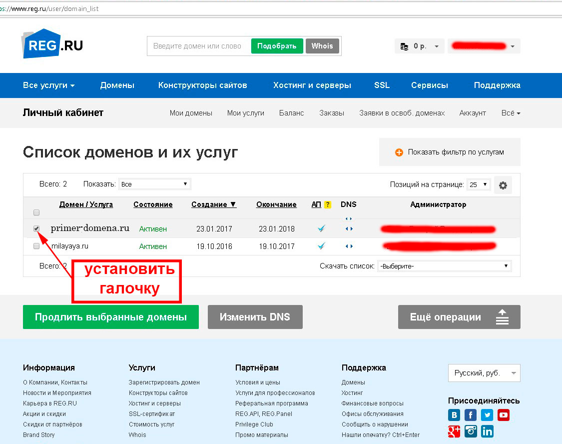562x444 pixels.
Task: Go to Баланс tab
Action: 291,113
